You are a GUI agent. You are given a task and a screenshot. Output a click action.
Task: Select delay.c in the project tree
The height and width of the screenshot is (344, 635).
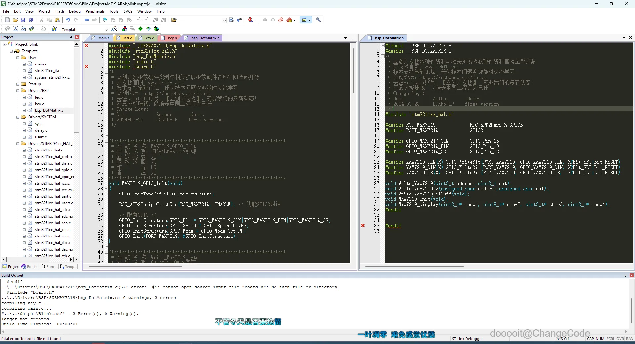pos(41,130)
